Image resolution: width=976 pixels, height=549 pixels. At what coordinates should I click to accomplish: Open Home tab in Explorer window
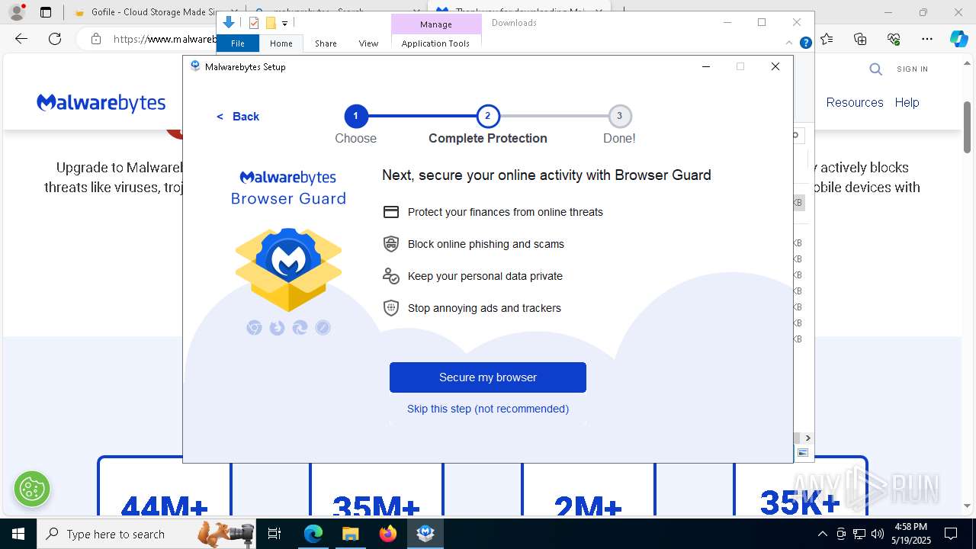point(281,43)
